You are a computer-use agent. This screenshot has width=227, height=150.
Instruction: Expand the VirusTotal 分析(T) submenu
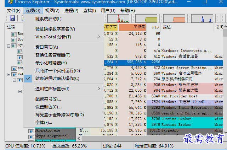click(x=64, y=37)
